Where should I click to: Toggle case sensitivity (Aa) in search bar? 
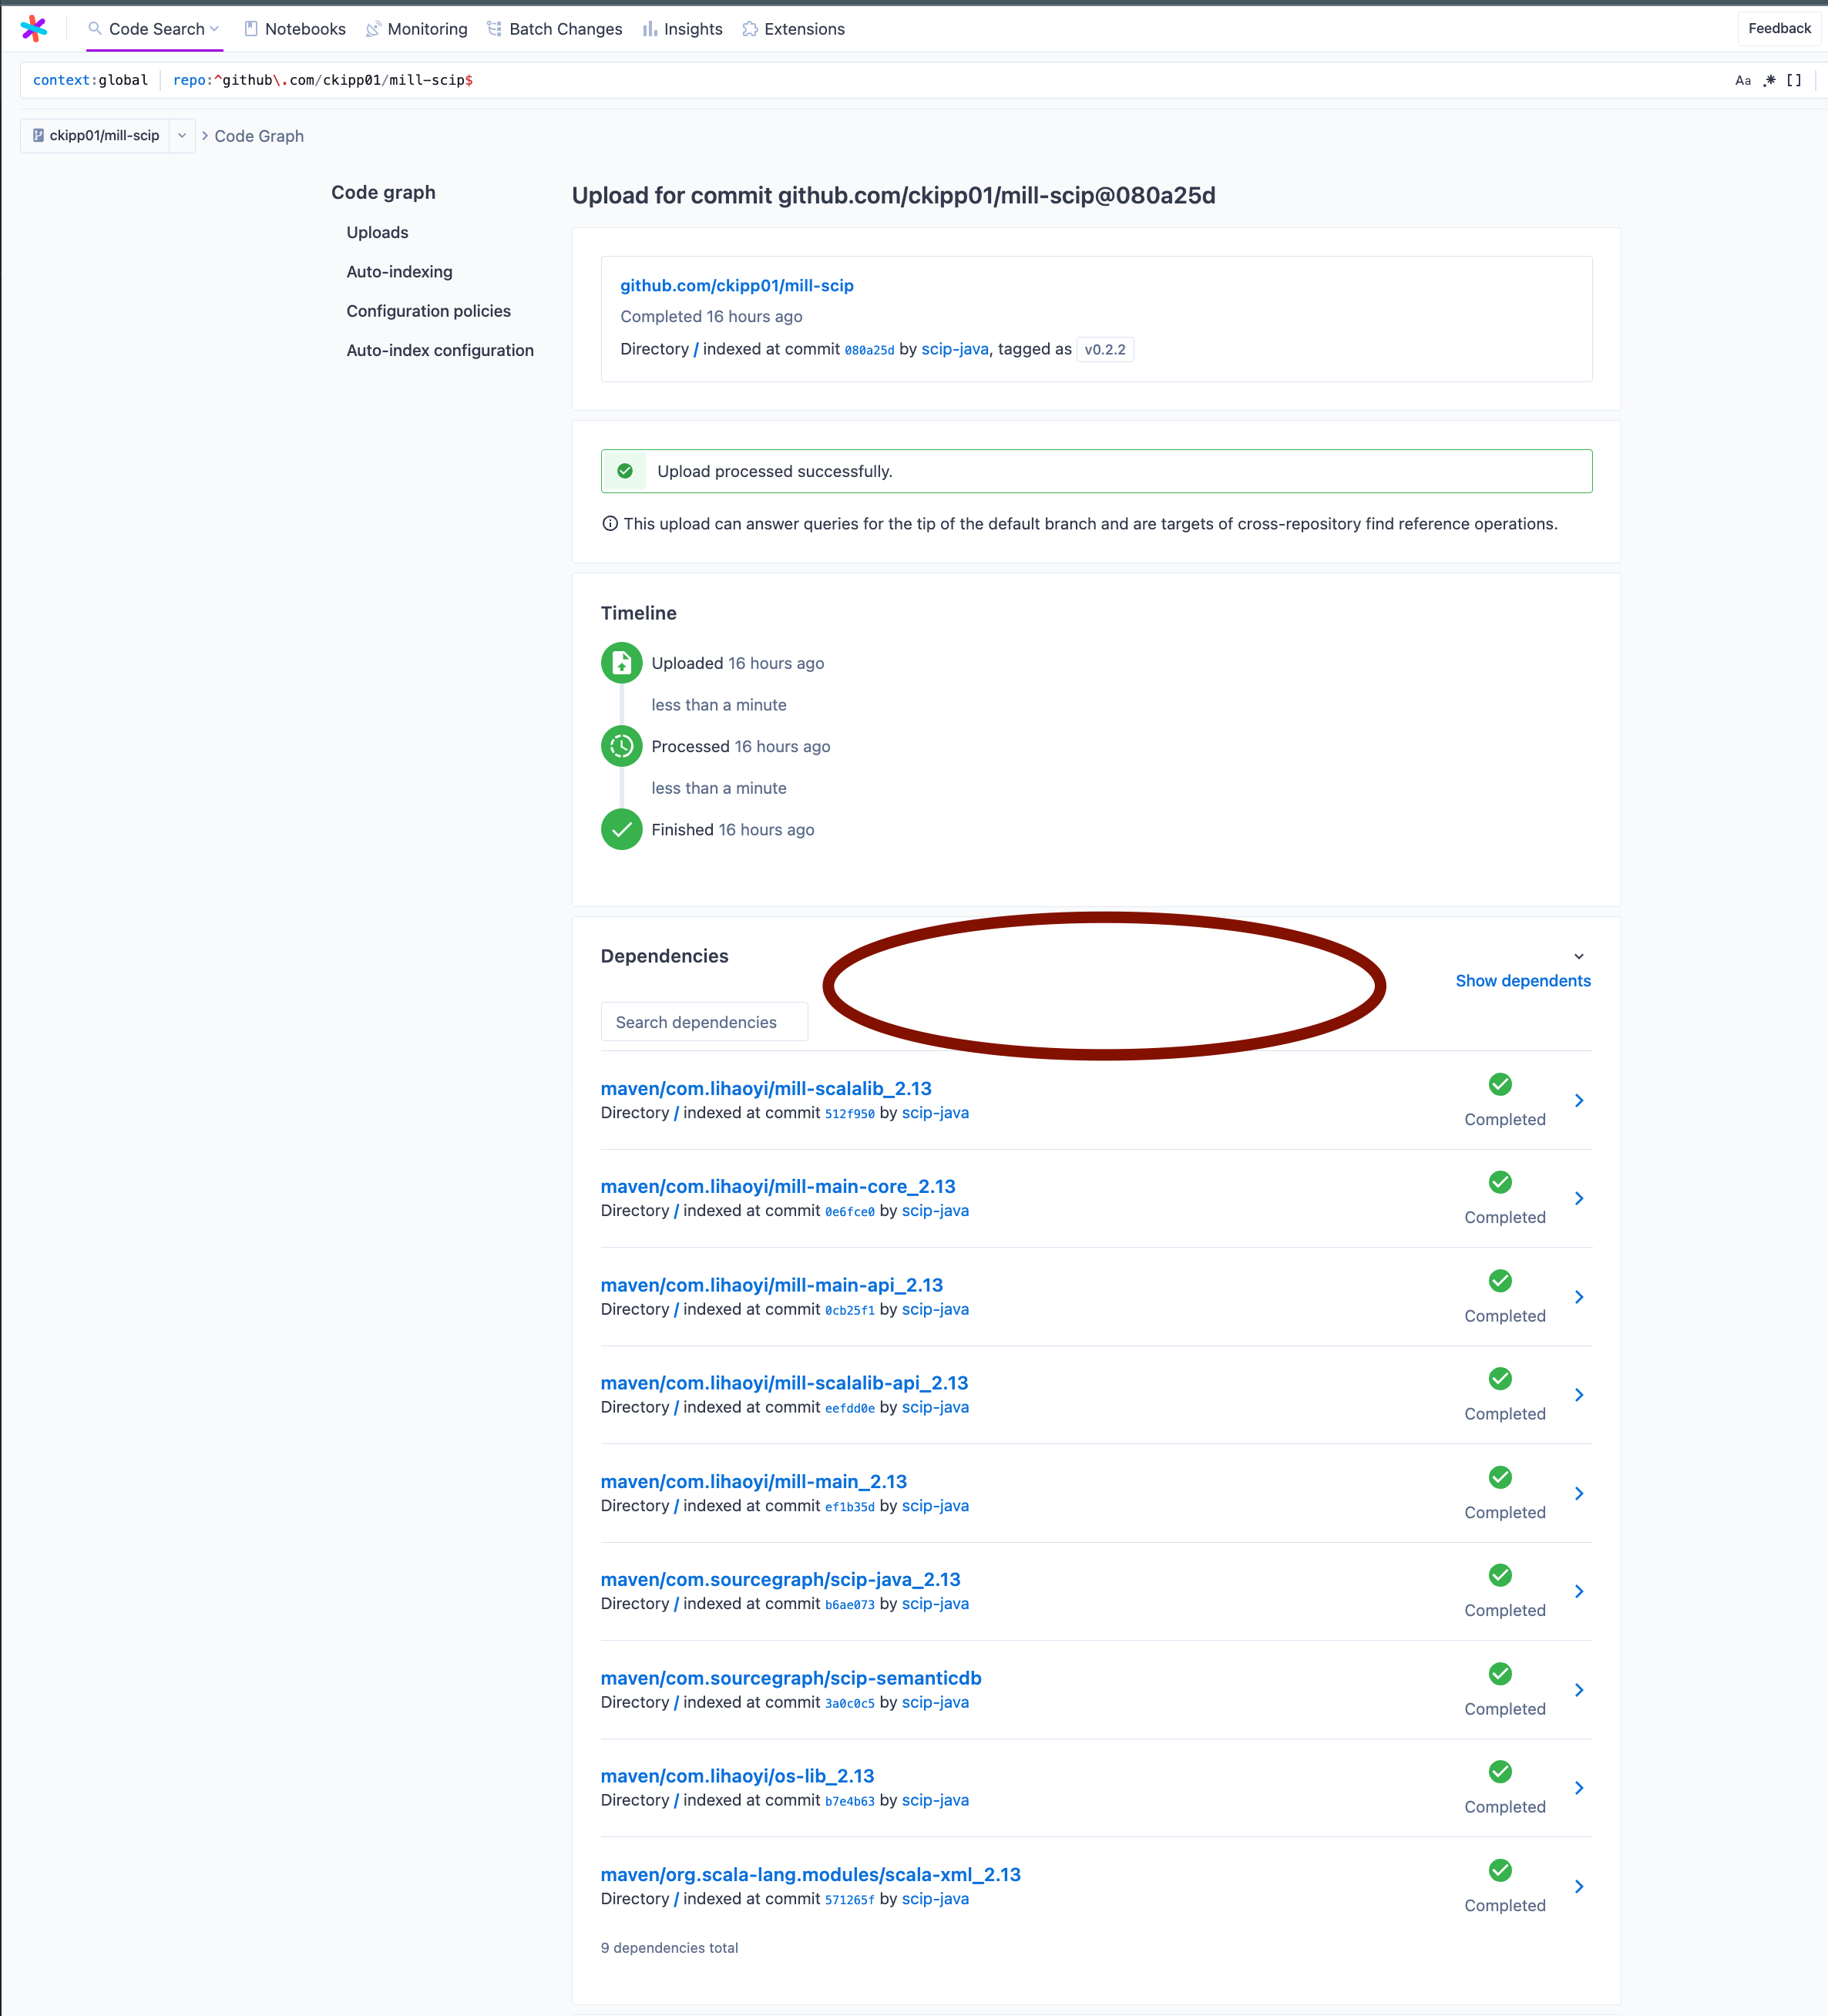pyautogui.click(x=1743, y=80)
